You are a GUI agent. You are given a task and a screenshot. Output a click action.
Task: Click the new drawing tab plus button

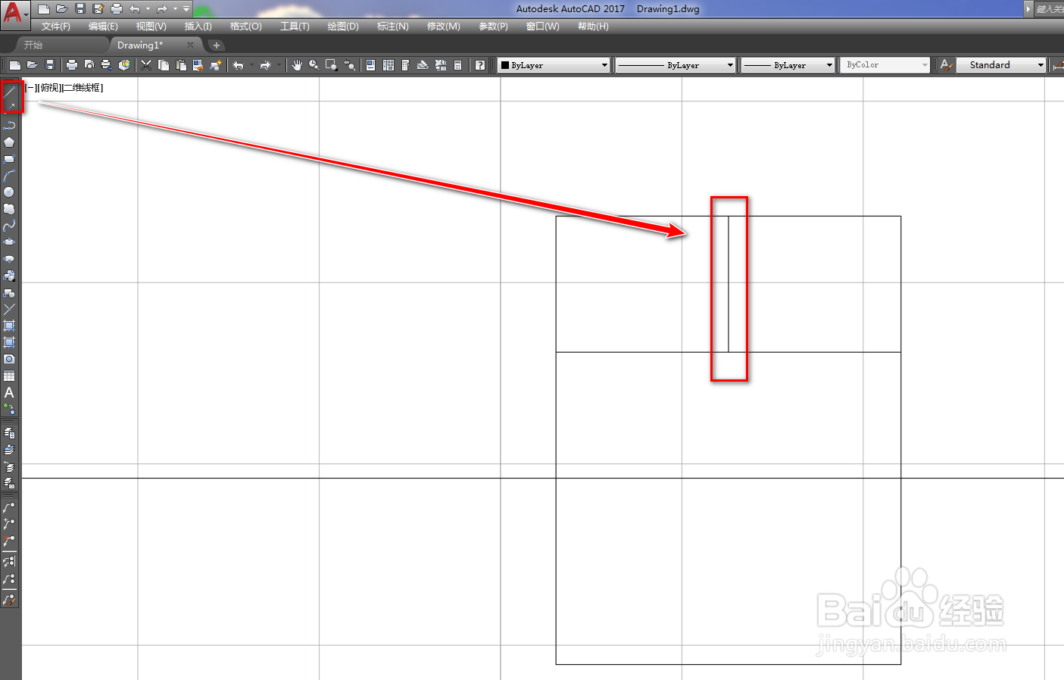click(x=216, y=45)
